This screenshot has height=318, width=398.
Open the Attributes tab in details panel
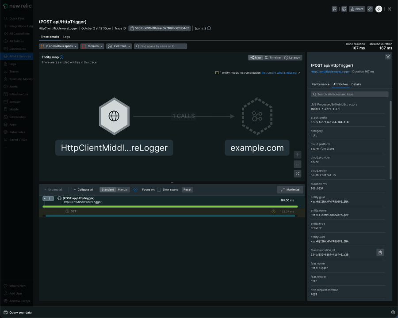tap(340, 84)
